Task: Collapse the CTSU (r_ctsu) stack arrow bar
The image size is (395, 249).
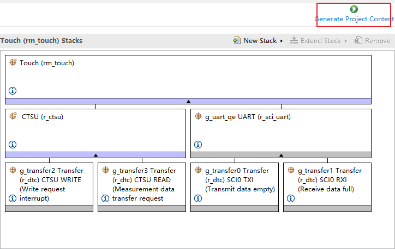Action: tap(95, 155)
